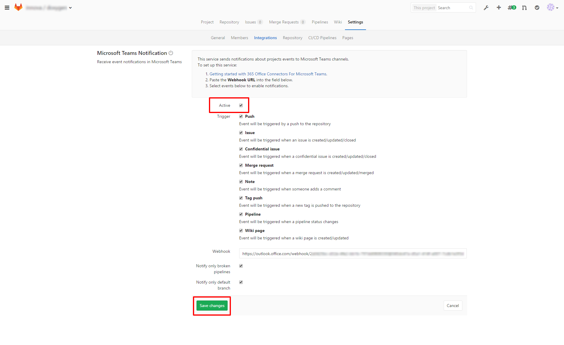Screen dimensions: 564x345
Task: Click the search magnifier icon
Action: [x=471, y=8]
